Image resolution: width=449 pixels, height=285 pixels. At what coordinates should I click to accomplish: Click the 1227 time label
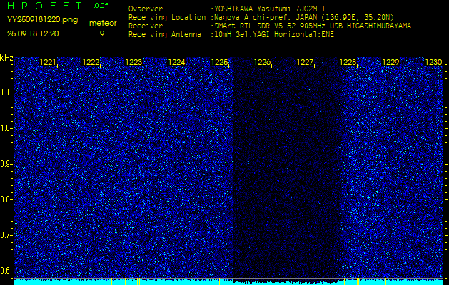click(305, 62)
